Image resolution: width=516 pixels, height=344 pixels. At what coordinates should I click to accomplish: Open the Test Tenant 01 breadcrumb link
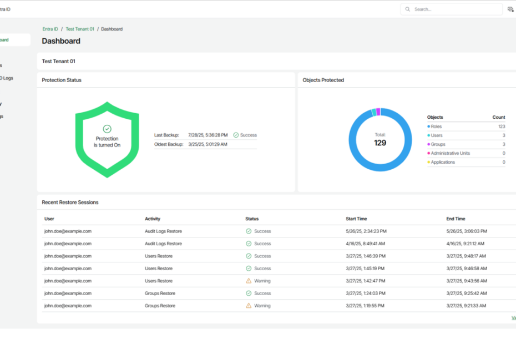click(80, 29)
